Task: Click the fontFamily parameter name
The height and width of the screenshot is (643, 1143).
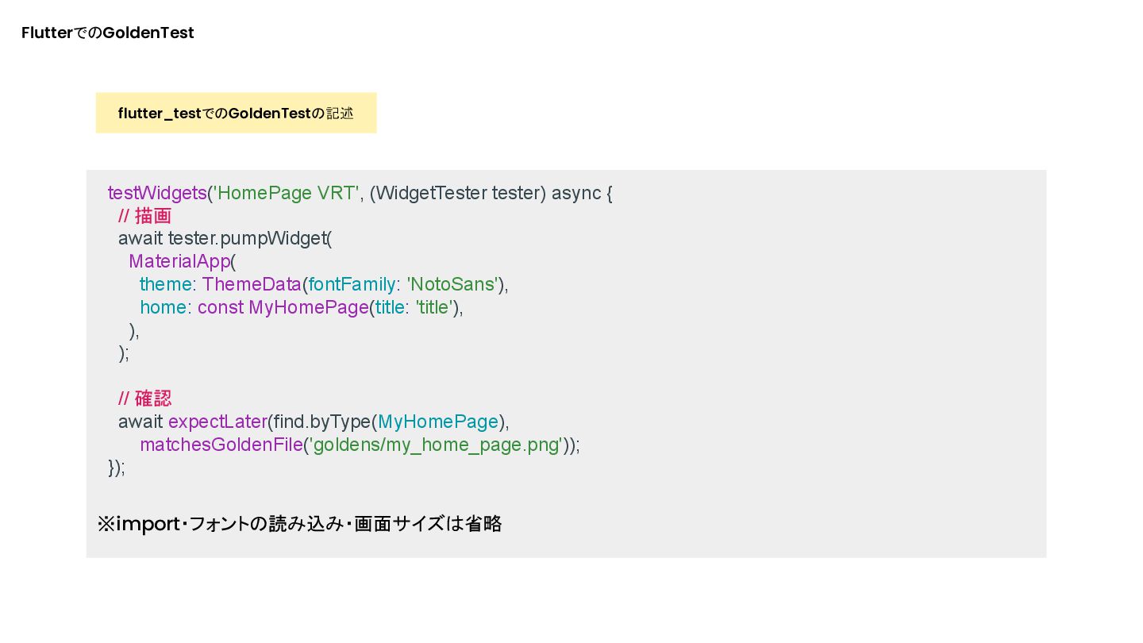Action: tap(352, 284)
